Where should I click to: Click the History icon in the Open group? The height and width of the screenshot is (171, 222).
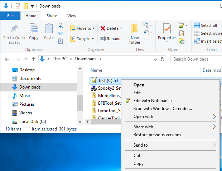coord(182,42)
